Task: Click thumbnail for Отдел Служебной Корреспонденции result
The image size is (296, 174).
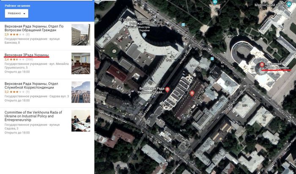Action: tap(81, 92)
